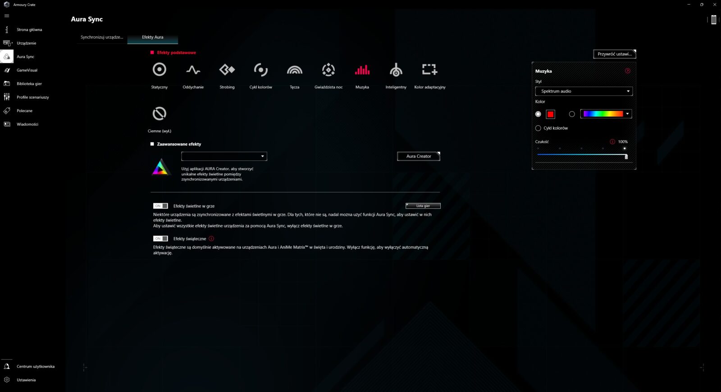Choose the Oddychanie breathing effect
This screenshot has width=721, height=392.
pyautogui.click(x=193, y=70)
